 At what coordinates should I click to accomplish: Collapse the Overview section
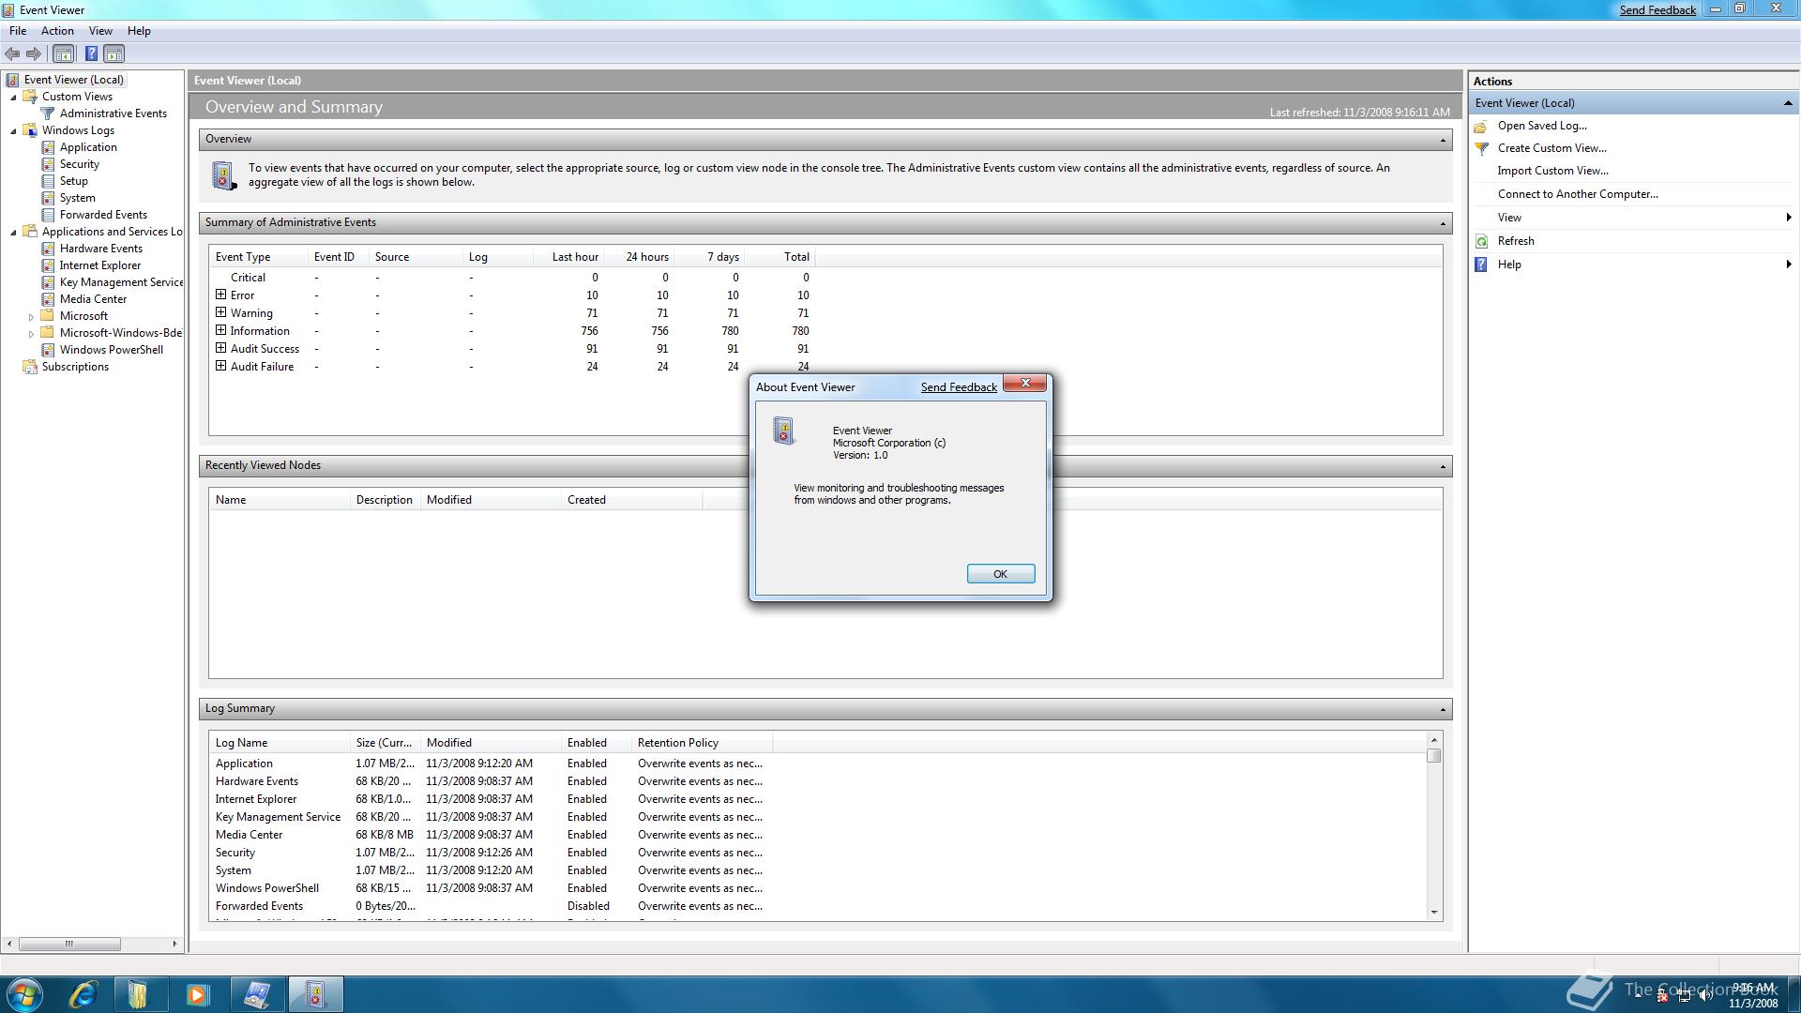tap(1443, 140)
